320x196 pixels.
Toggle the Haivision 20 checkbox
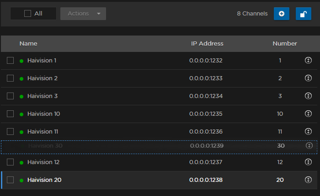coord(11,180)
